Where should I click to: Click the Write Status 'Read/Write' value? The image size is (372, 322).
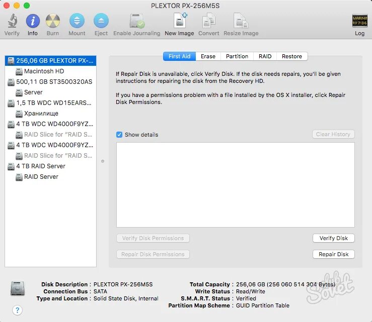point(251,291)
